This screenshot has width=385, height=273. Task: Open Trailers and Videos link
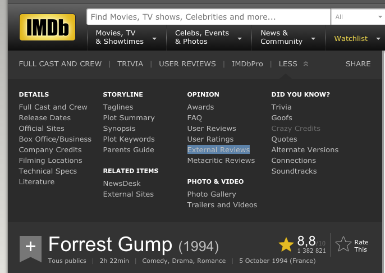pyautogui.click(x=222, y=204)
